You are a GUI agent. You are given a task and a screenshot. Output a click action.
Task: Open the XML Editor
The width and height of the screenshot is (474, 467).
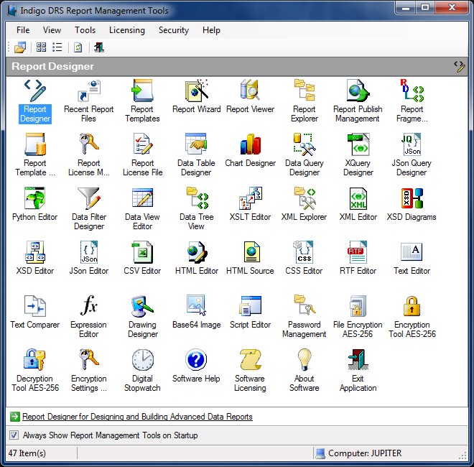pos(358,205)
